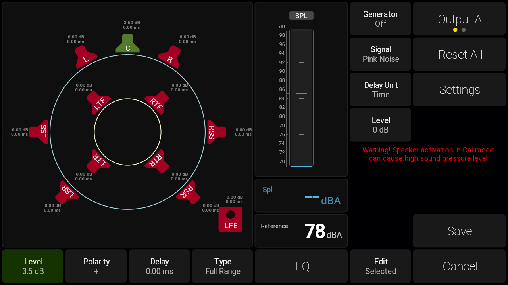Toggle the Generator Off button
This screenshot has height=285, width=508.
click(380, 19)
